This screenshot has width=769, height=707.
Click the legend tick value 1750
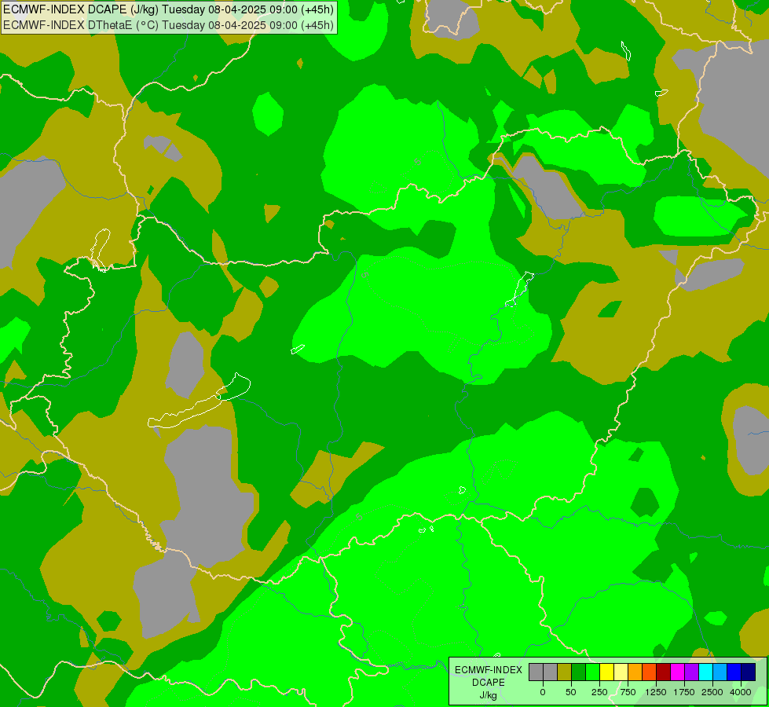click(684, 692)
